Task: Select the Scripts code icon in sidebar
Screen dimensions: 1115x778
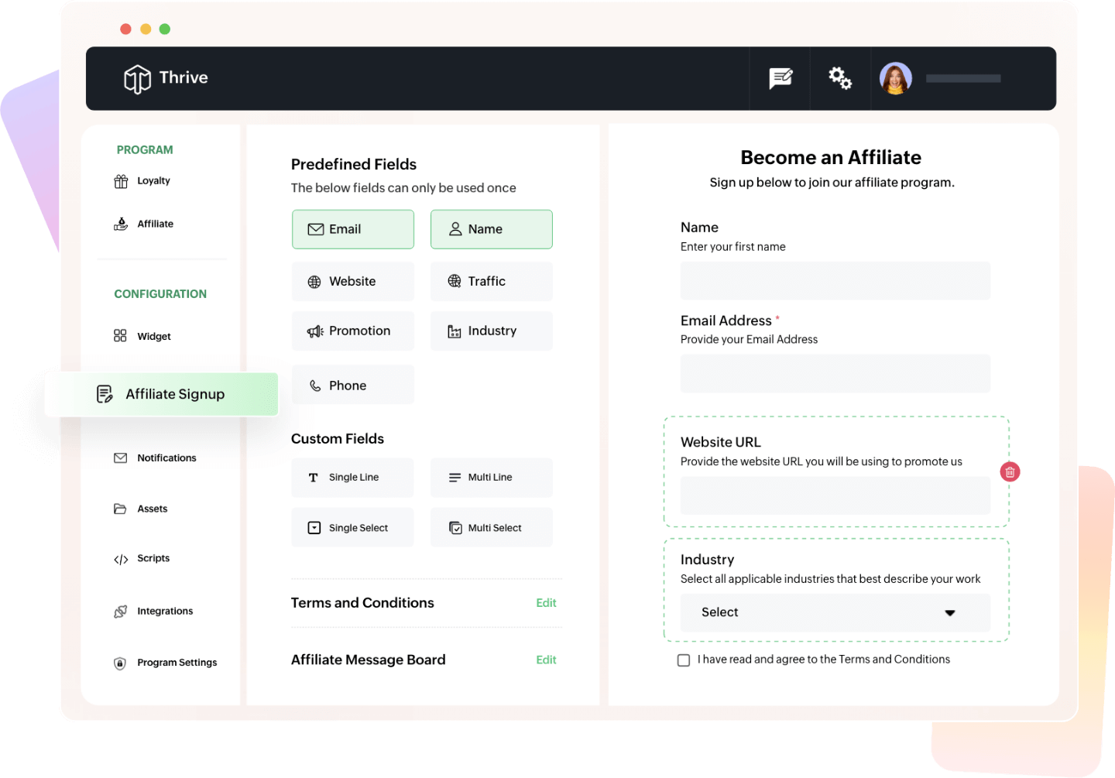Action: [x=121, y=558]
